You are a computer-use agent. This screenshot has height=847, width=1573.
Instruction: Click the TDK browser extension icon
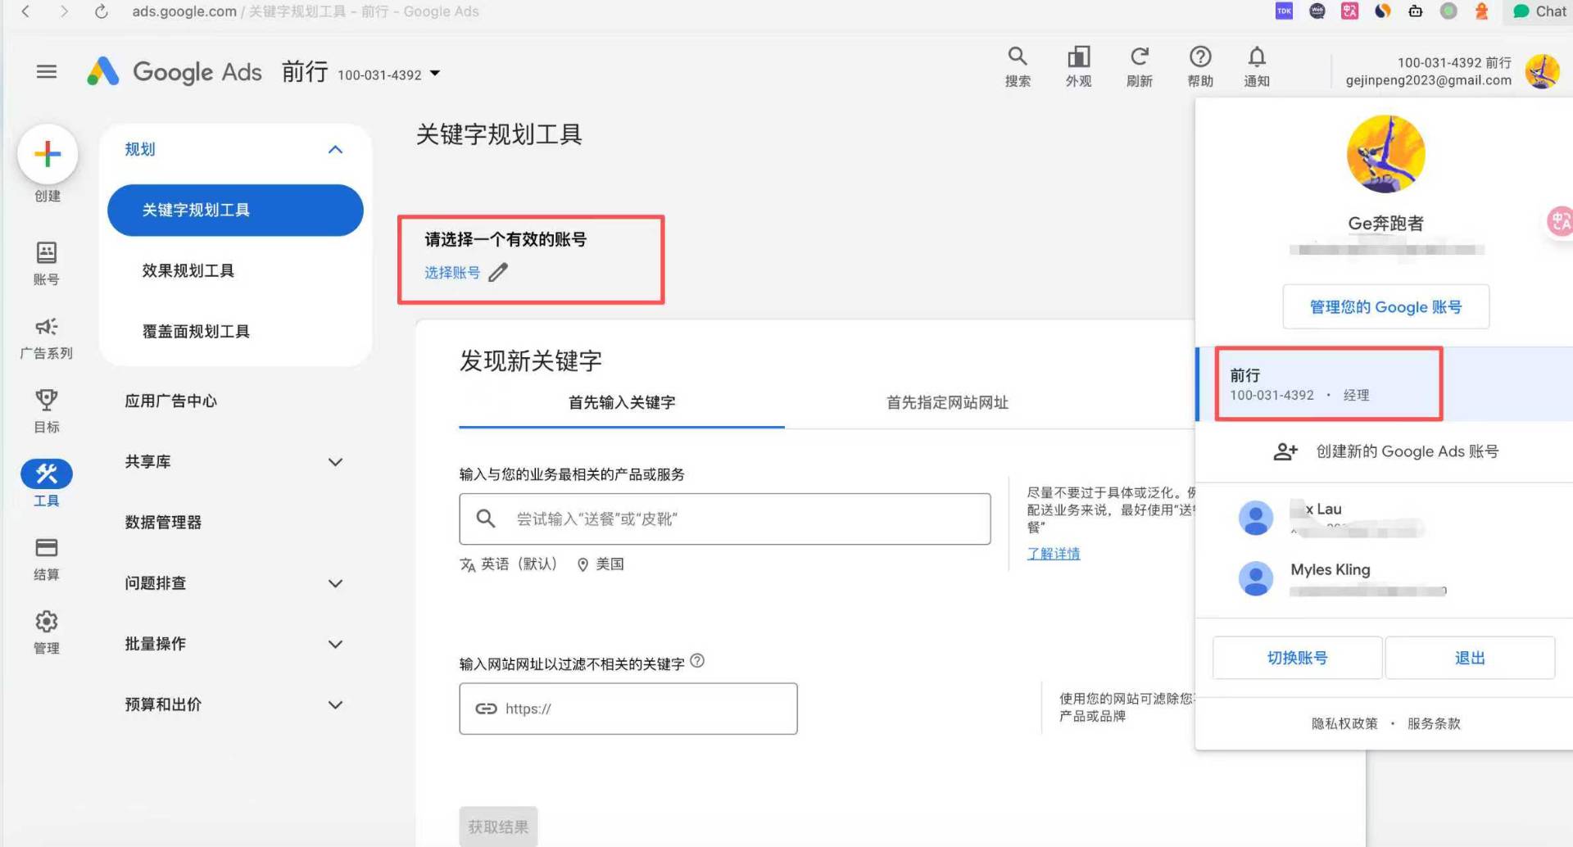tap(1284, 11)
